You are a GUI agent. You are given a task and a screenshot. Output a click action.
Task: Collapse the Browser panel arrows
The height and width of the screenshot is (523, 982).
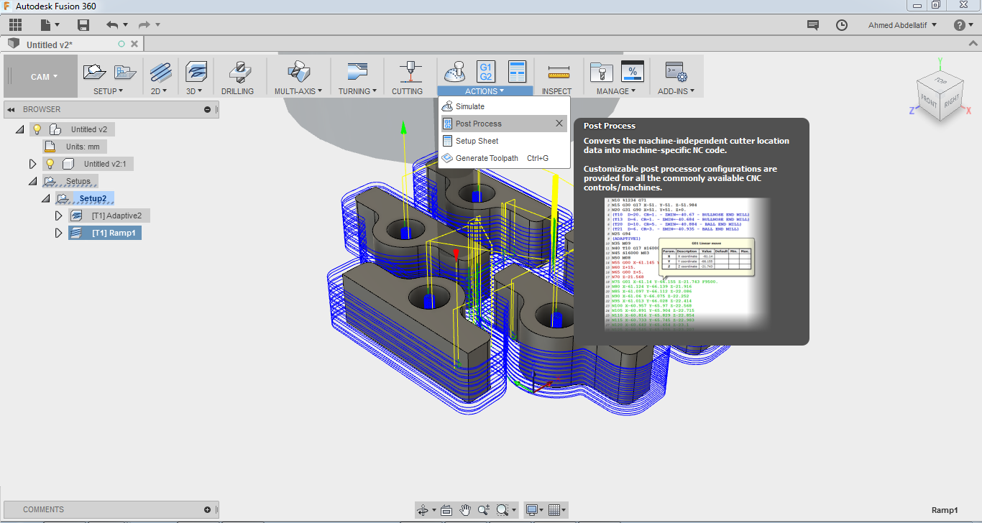coord(12,109)
